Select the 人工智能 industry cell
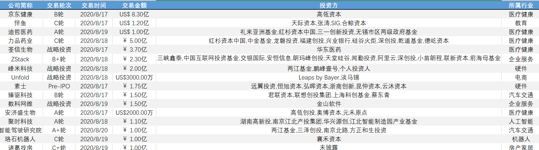 pos(521,121)
